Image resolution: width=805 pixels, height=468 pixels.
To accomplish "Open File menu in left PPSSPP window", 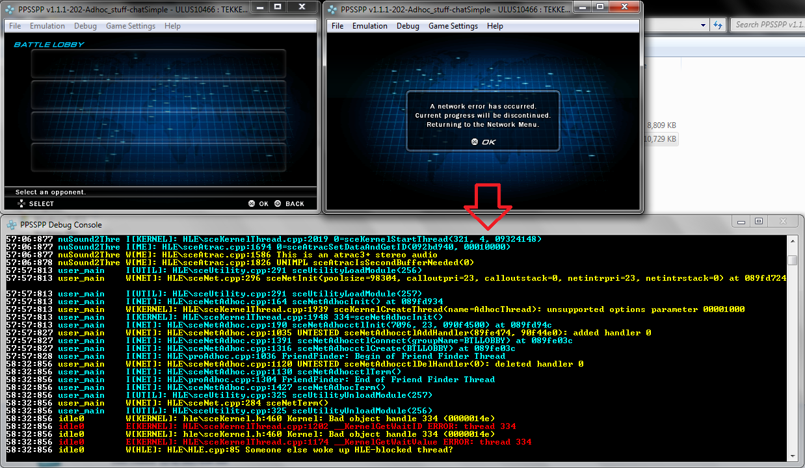I will pyautogui.click(x=15, y=26).
